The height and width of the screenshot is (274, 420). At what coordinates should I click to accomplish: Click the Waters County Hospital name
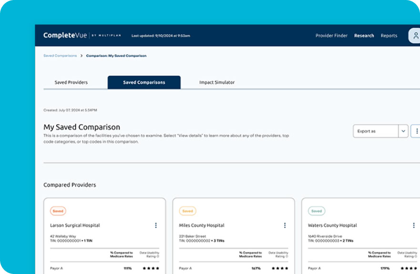pos(332,225)
